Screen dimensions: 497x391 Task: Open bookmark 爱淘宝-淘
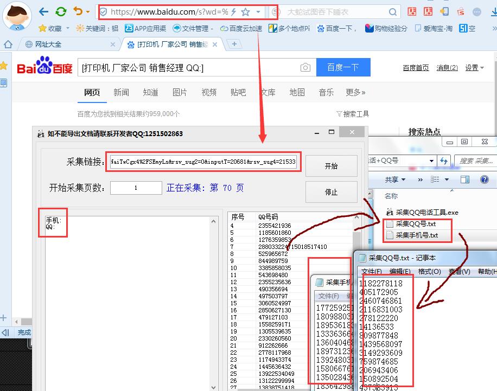(434, 29)
